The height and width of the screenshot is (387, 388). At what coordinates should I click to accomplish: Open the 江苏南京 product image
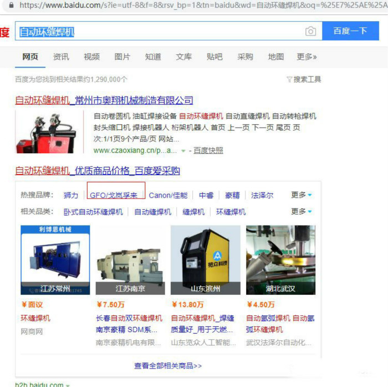click(130, 260)
